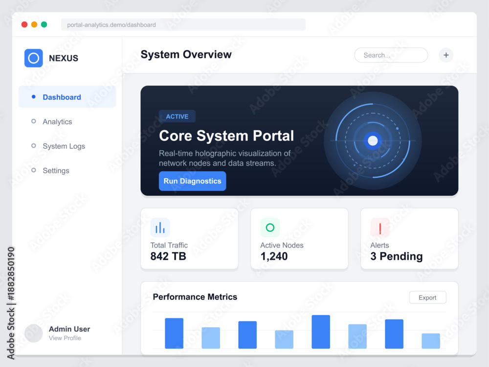Screen dimensions: 489x367
Task: Click into the Search field
Action: [391, 55]
